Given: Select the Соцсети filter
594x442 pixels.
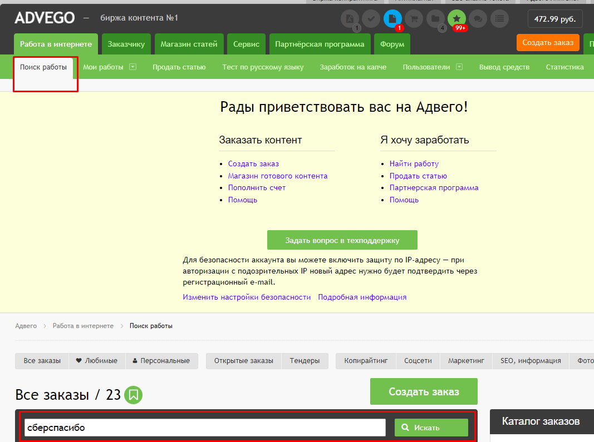Looking at the screenshot, I should pyautogui.click(x=418, y=361).
